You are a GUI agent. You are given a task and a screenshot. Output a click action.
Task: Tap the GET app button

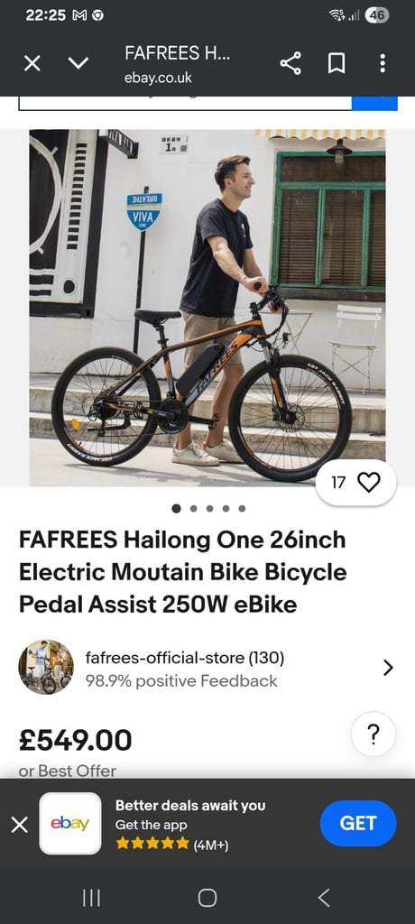tap(358, 823)
